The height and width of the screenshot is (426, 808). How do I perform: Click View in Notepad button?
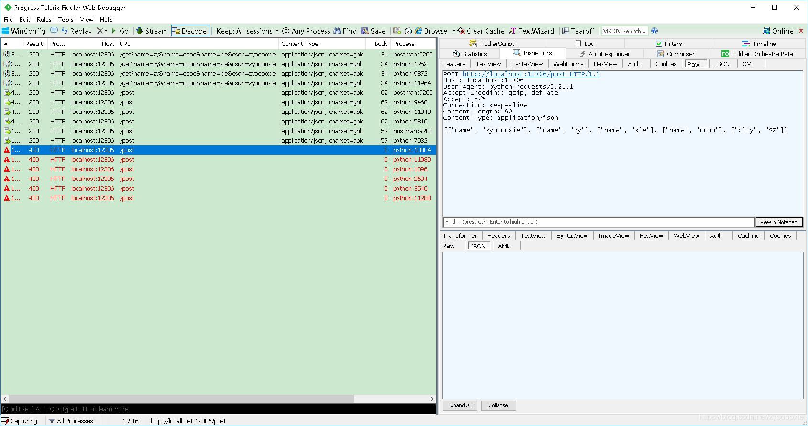[778, 222]
